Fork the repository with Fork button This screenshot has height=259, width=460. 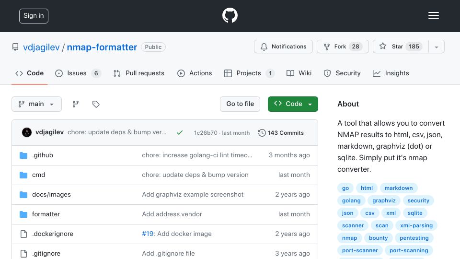[343, 47]
